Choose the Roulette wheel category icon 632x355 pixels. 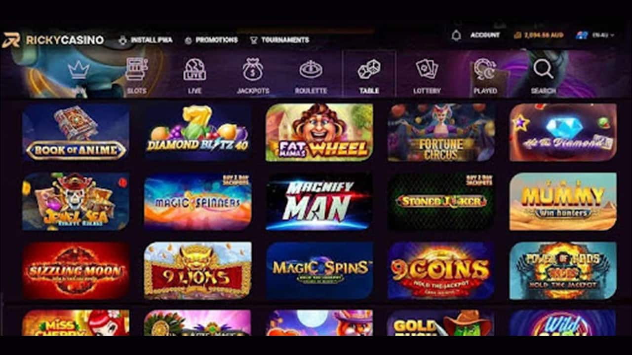(311, 69)
